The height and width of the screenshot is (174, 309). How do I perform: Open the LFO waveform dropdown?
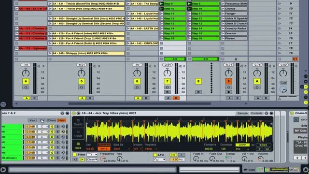click(x=159, y=159)
